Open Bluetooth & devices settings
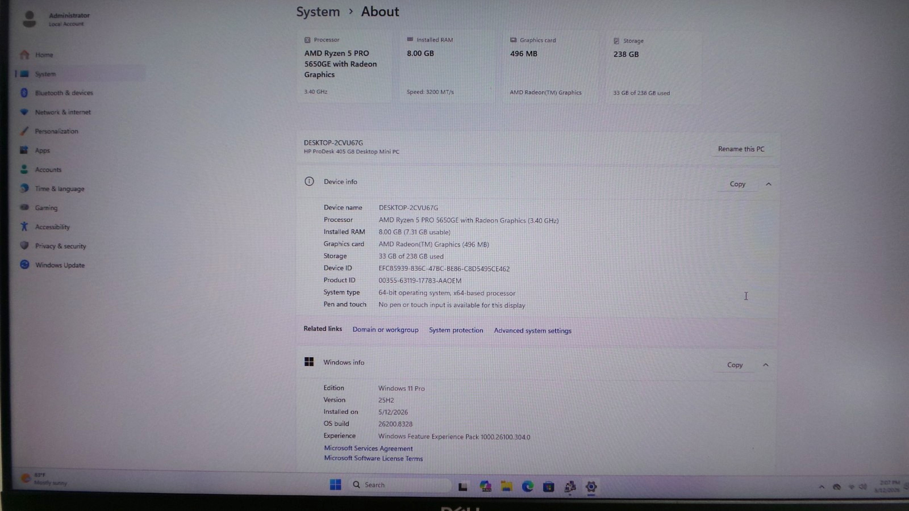This screenshot has height=511, width=909. coord(64,93)
